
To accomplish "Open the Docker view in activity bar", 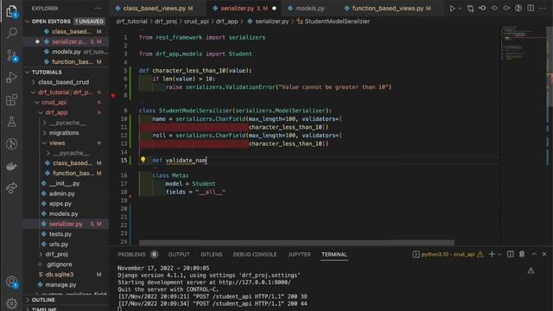I will pos(11,166).
